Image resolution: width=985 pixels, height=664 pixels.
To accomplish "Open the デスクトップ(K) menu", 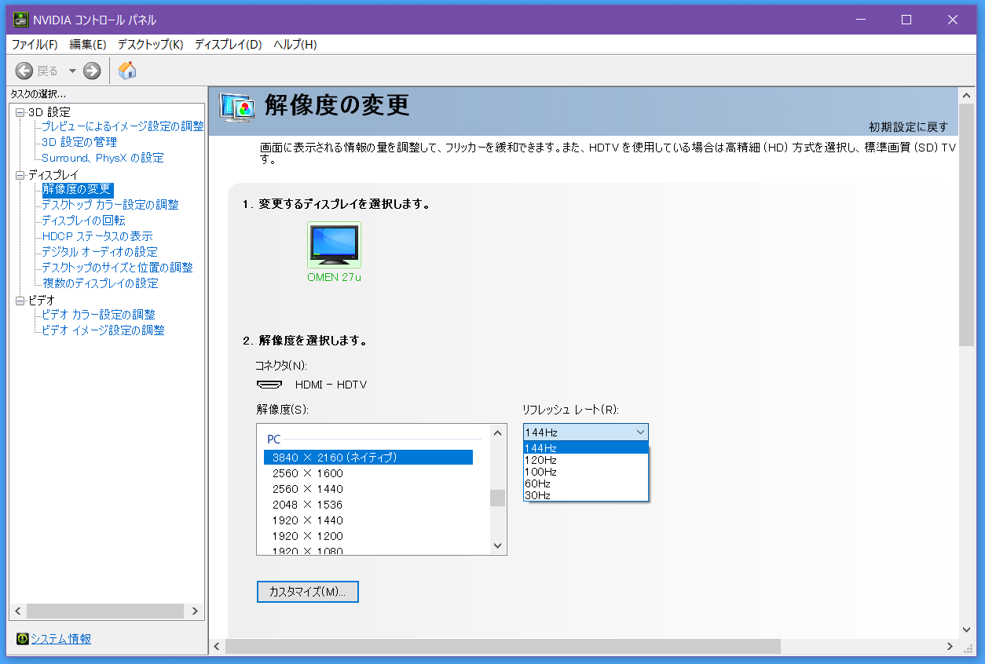I will click(150, 45).
